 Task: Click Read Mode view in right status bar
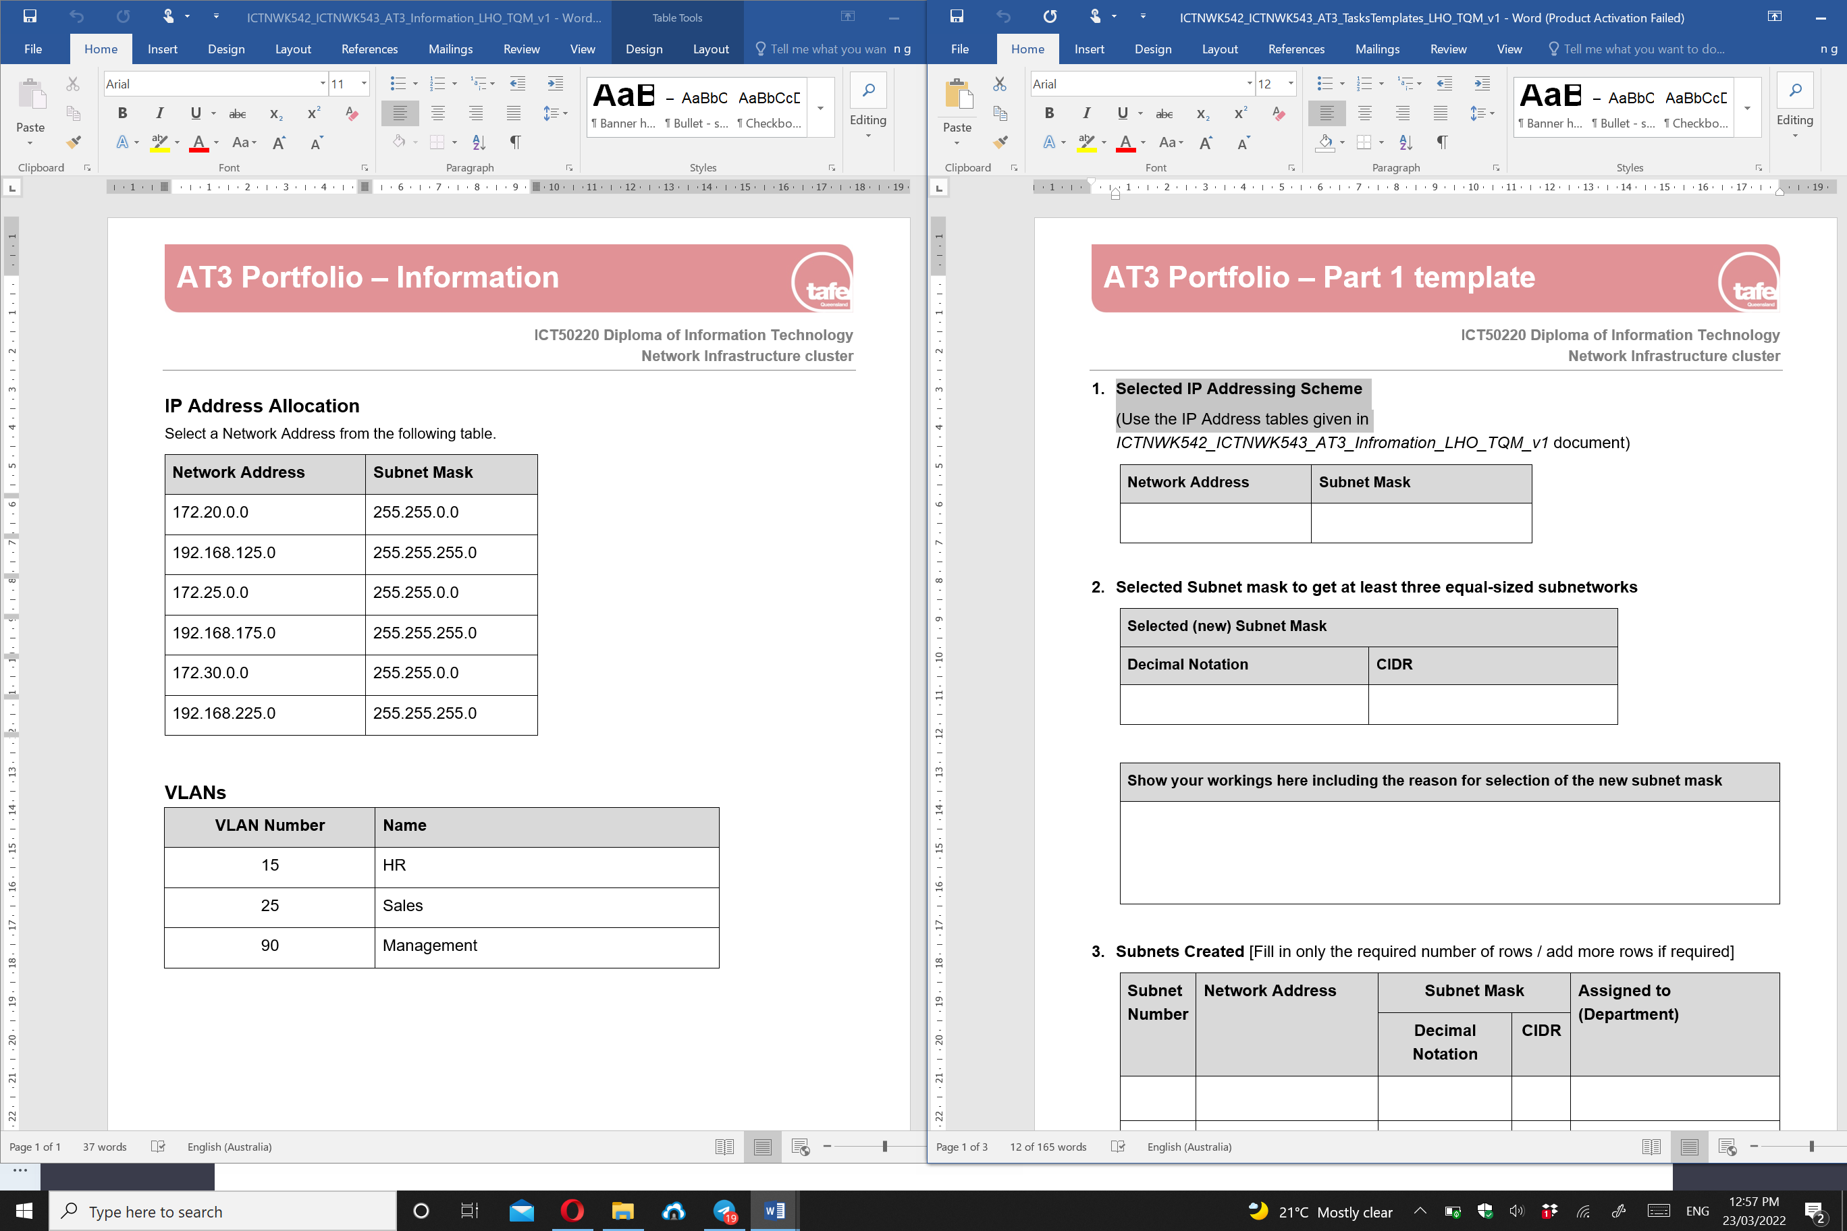(x=1651, y=1147)
